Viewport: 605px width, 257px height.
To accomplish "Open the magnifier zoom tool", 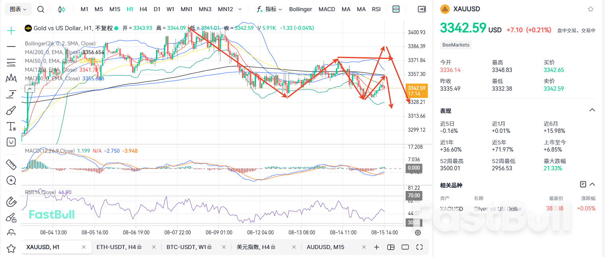I will click(x=11, y=180).
